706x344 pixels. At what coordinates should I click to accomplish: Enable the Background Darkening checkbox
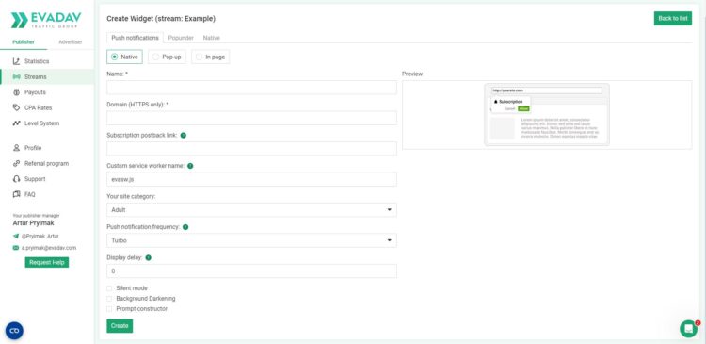[109, 299]
